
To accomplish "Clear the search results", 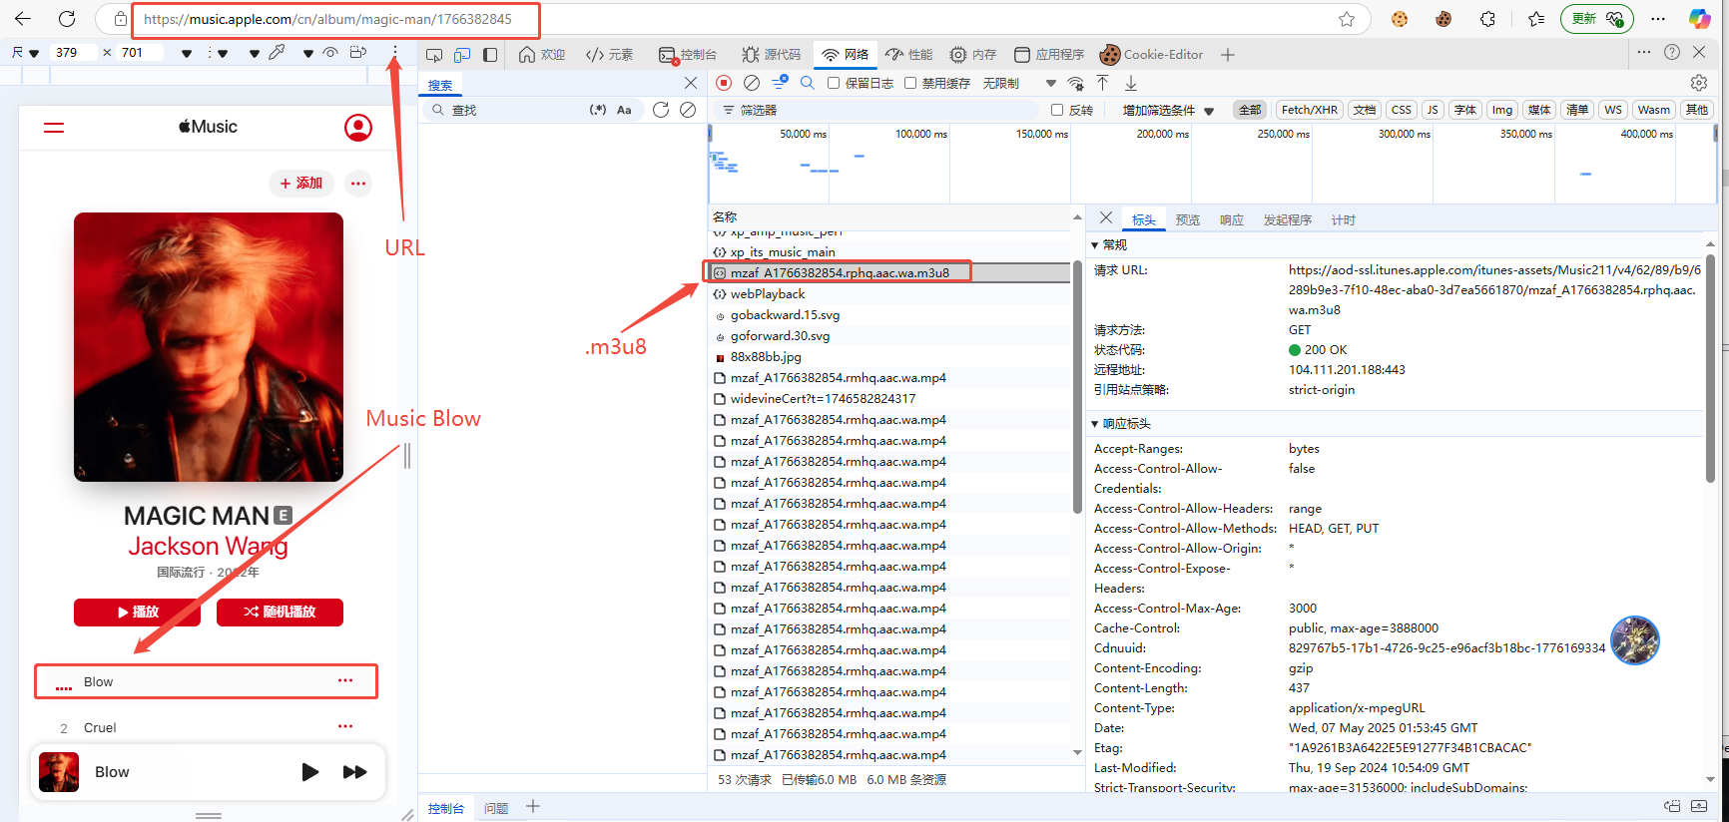I will point(688,110).
